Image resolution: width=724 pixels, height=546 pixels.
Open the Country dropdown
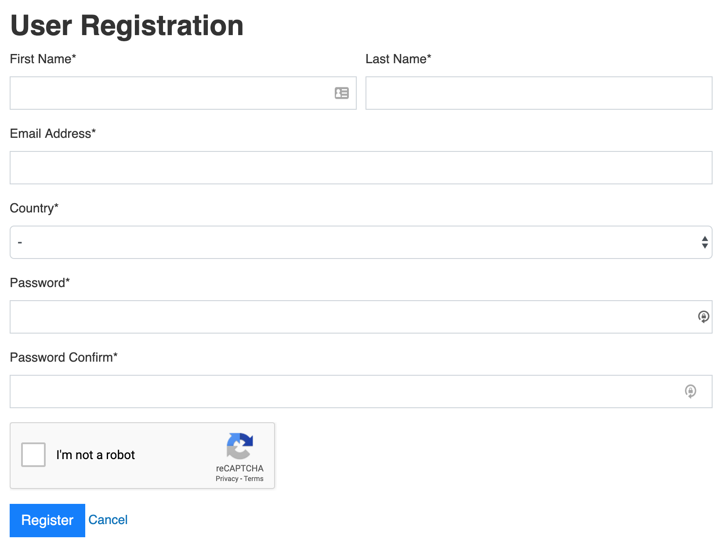(361, 242)
